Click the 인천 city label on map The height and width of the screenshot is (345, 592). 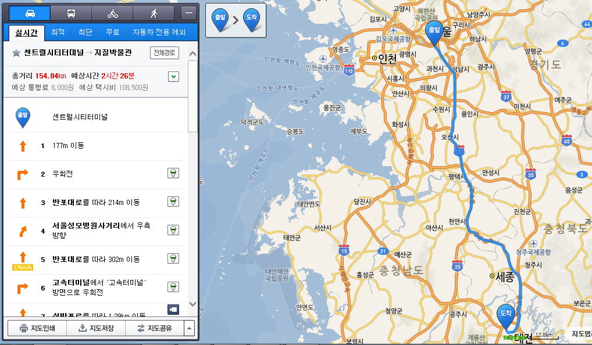coord(387,59)
